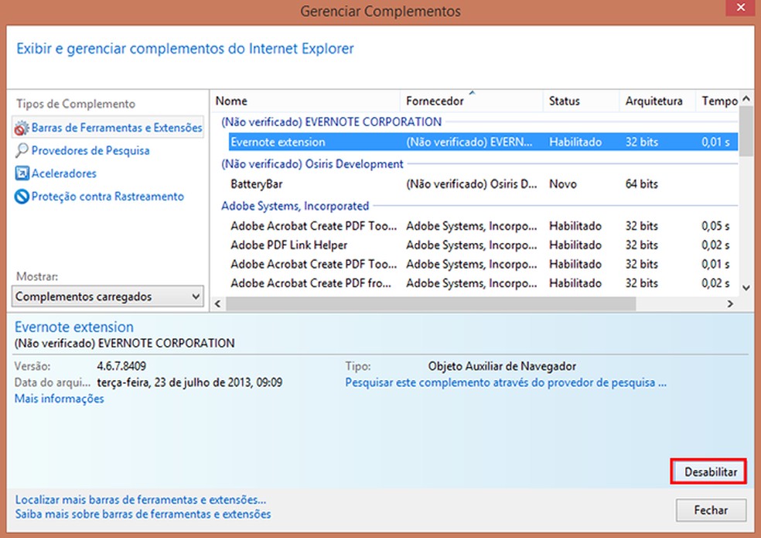The height and width of the screenshot is (538, 761).
Task: Click the Proteção contra Rastreamento icon
Action: click(22, 197)
